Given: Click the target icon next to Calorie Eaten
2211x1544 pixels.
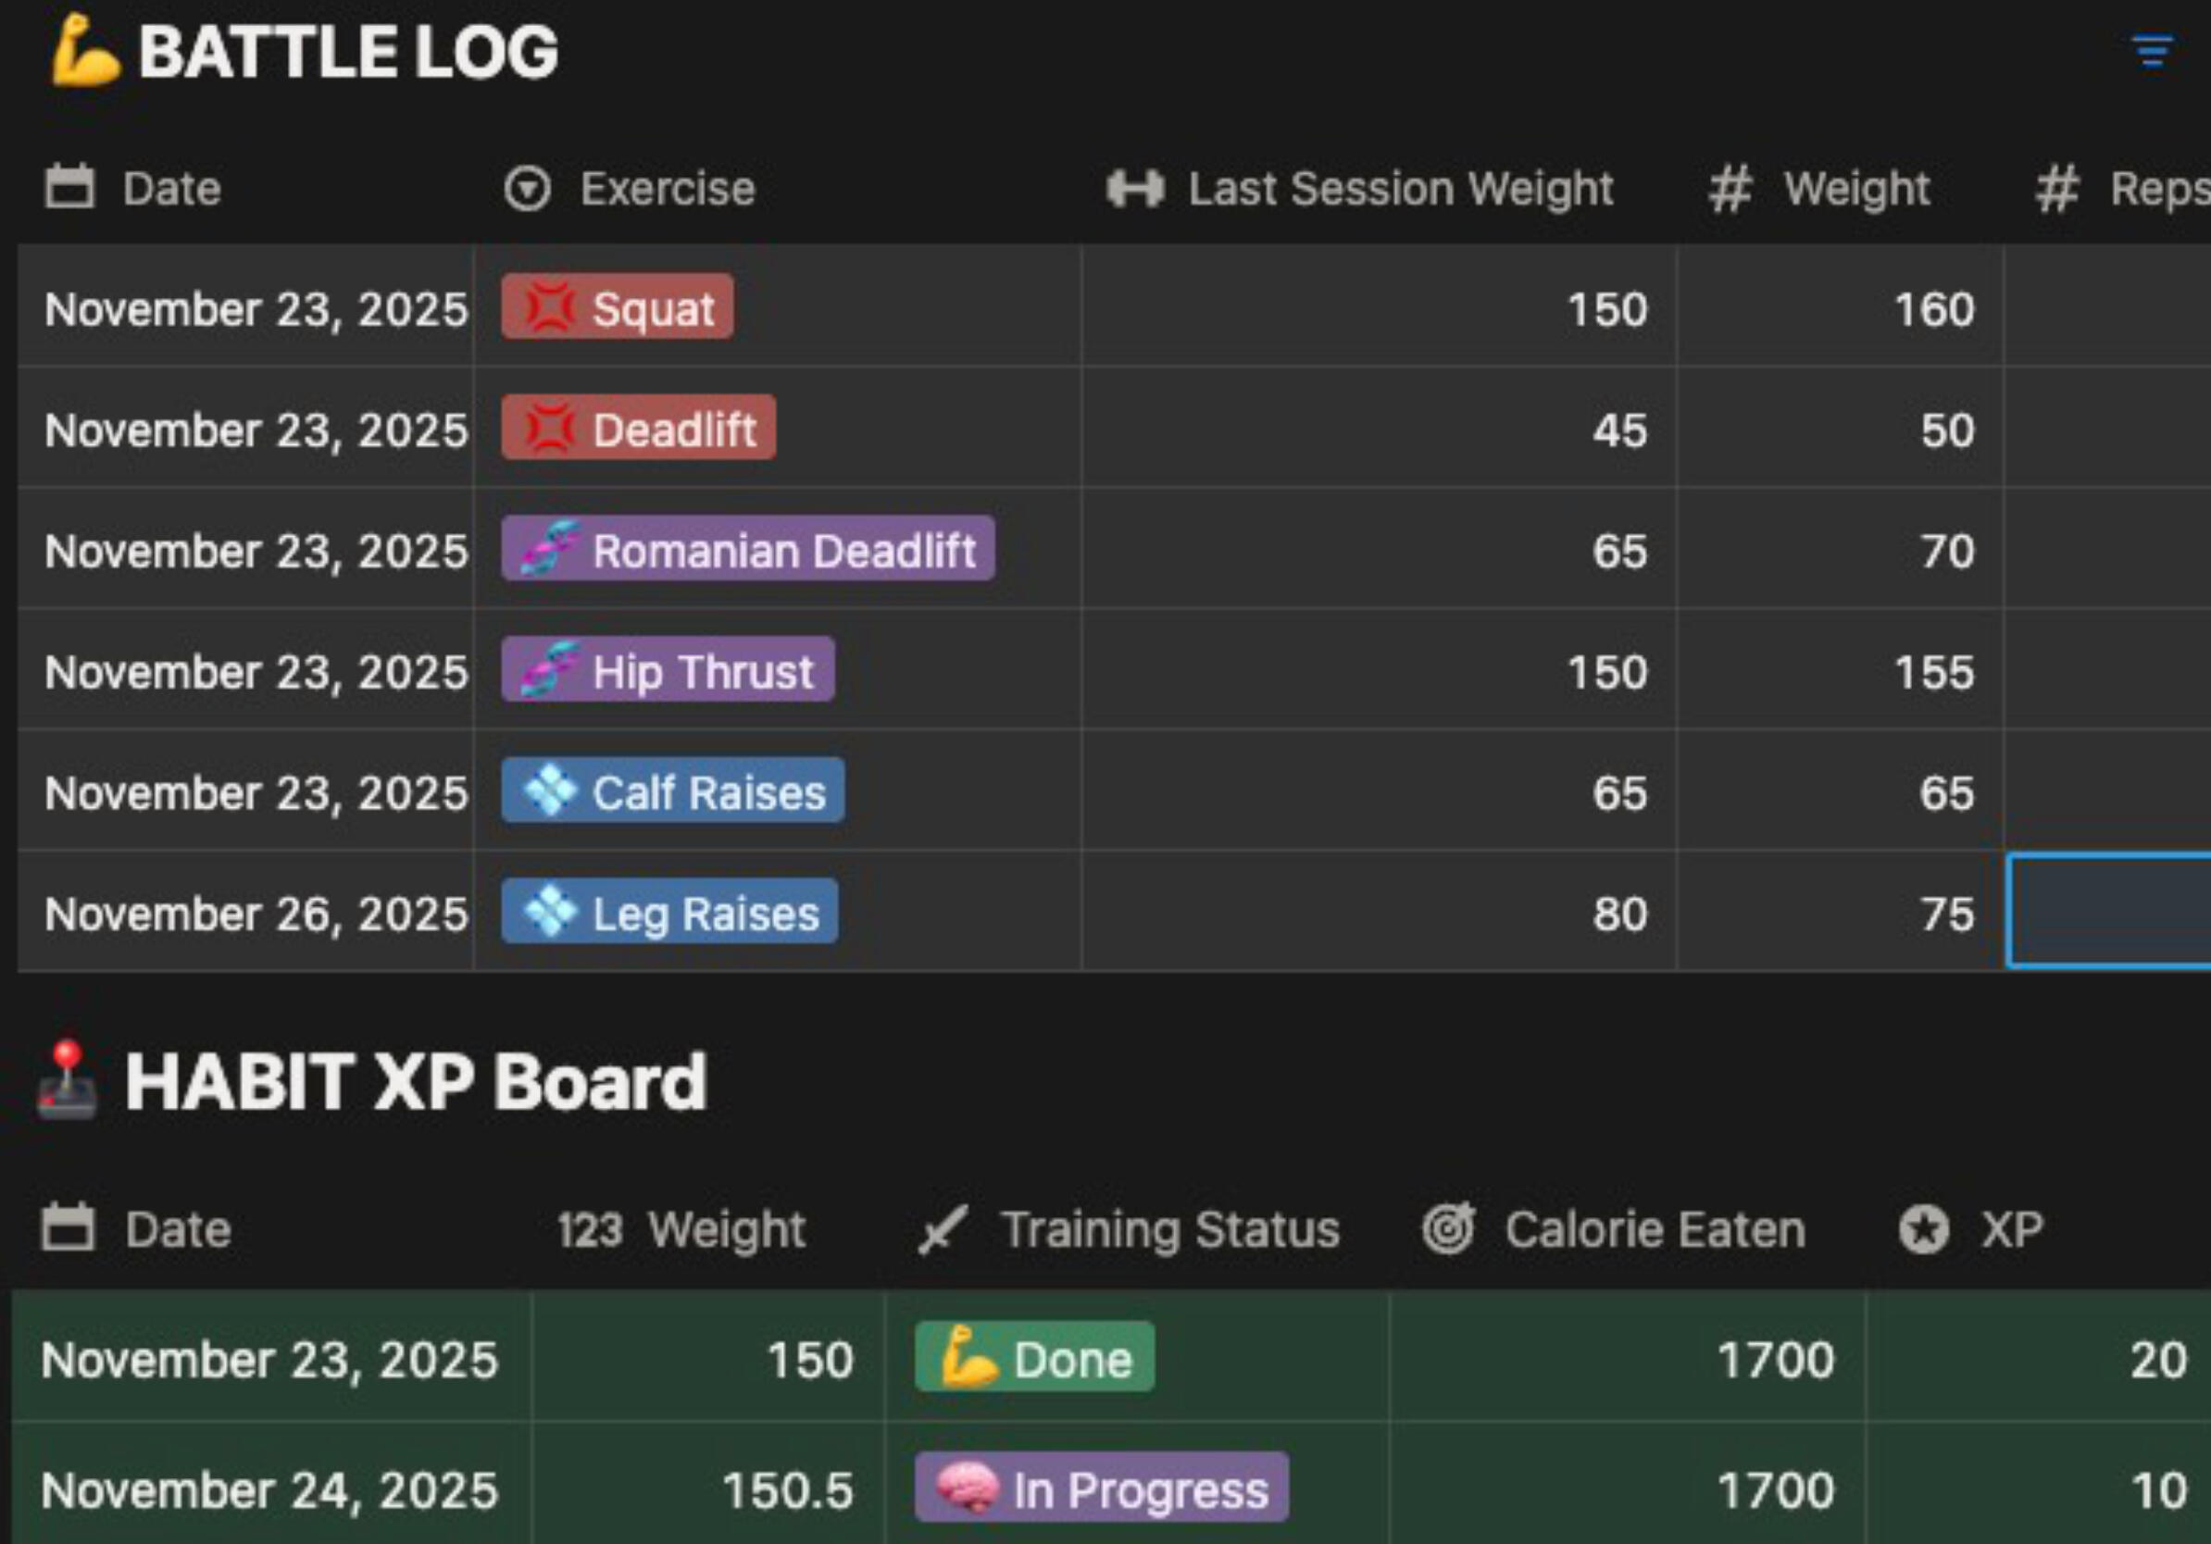Looking at the screenshot, I should (1448, 1229).
